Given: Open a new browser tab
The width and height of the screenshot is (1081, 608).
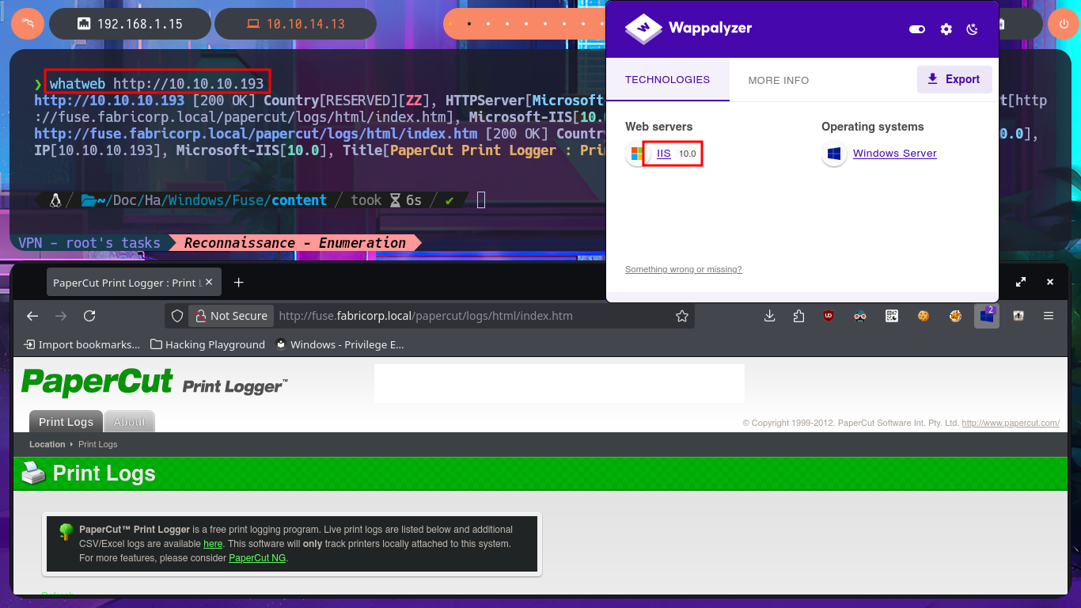Looking at the screenshot, I should tap(238, 283).
